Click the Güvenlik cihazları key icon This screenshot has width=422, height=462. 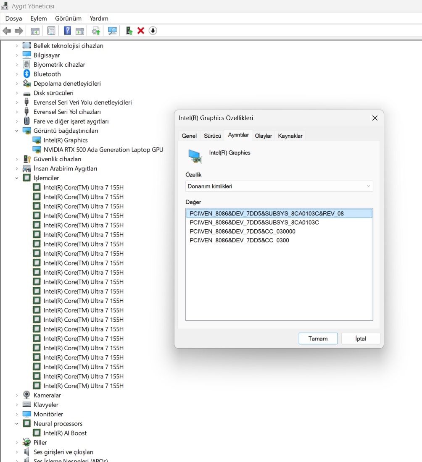27,159
